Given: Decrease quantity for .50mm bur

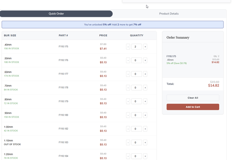Looking at the screenshot, I should [128, 60].
